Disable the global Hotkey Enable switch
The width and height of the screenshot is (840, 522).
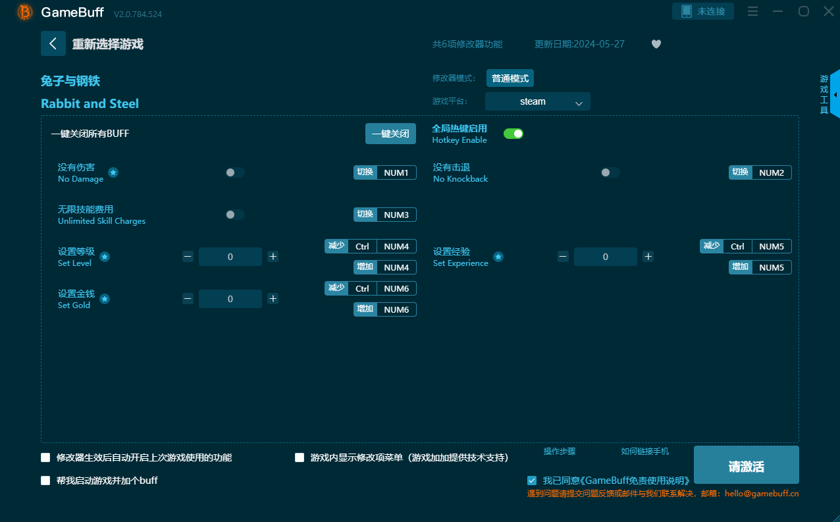point(513,134)
